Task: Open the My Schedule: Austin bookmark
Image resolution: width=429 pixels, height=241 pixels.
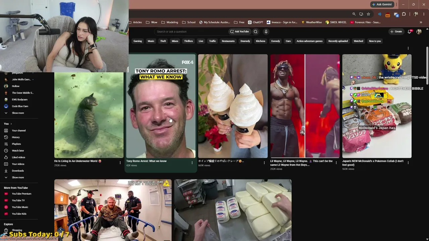Action: click(214, 22)
